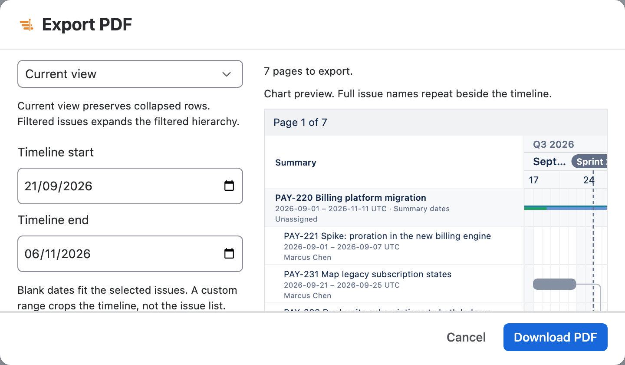Open the Timeline end calendar picker
625x365 pixels.
tap(229, 254)
